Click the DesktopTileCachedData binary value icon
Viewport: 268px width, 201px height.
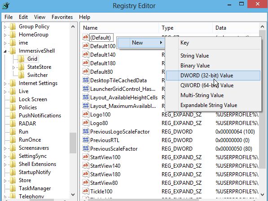[85, 80]
